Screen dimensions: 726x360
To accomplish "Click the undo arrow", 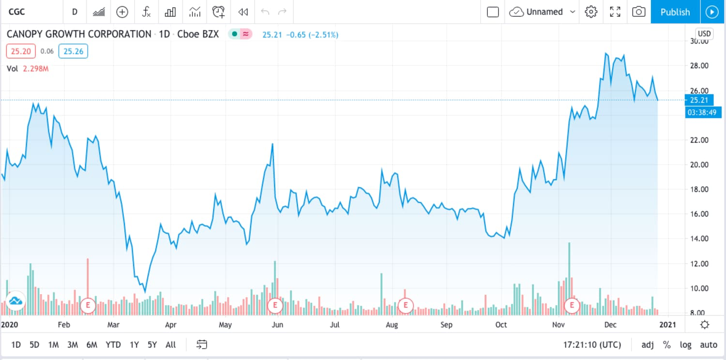I will (x=265, y=12).
